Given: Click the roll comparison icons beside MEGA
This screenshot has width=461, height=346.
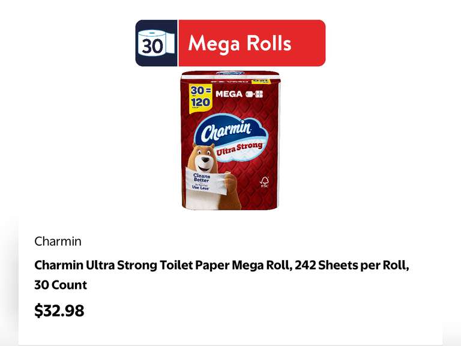Looking at the screenshot, I should point(255,94).
